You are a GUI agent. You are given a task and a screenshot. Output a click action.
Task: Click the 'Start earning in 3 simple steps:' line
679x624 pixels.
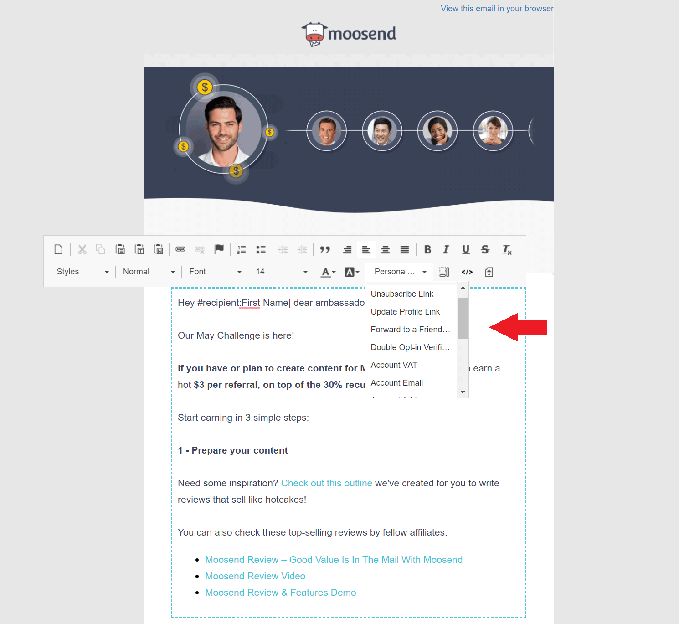coord(243,418)
